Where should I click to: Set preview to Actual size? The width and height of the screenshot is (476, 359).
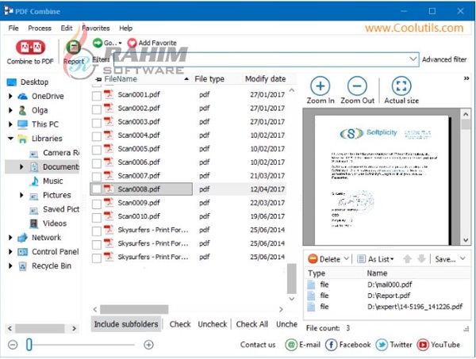[401, 86]
